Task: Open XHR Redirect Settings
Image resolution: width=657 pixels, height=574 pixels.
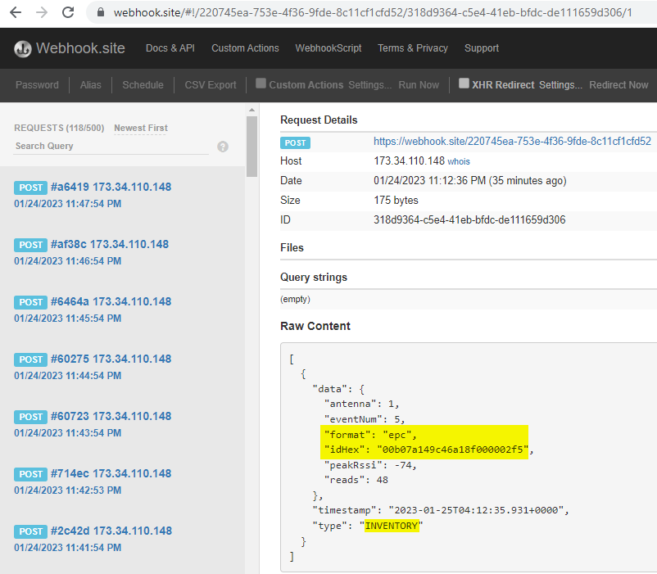Action: tap(560, 85)
